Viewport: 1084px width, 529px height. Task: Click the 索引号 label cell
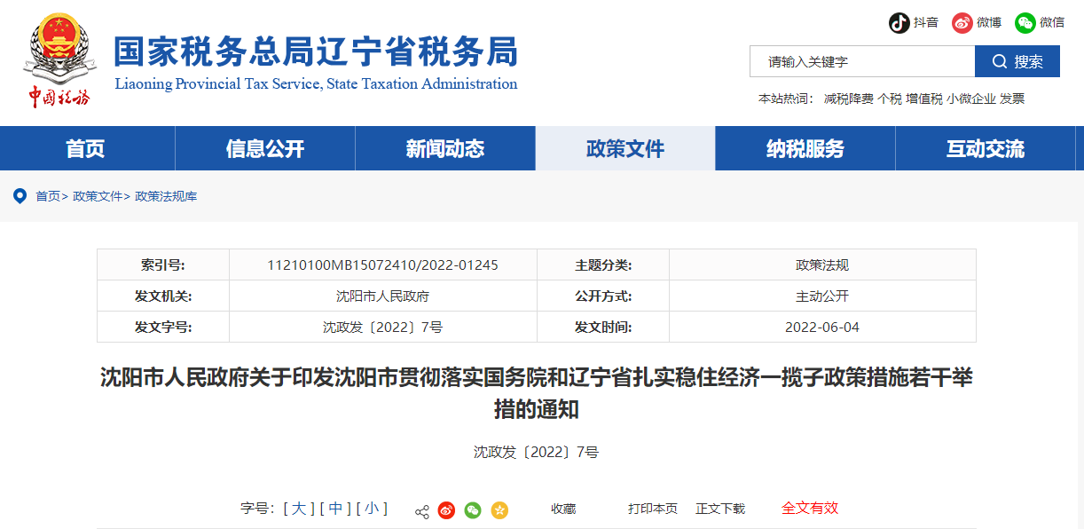[163, 264]
